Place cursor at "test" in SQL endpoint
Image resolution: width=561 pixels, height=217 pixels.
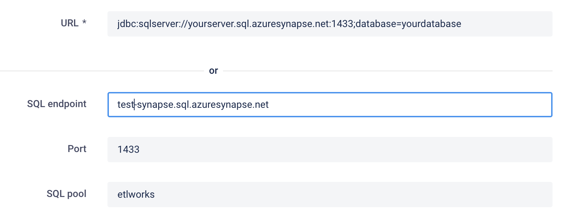click(126, 105)
